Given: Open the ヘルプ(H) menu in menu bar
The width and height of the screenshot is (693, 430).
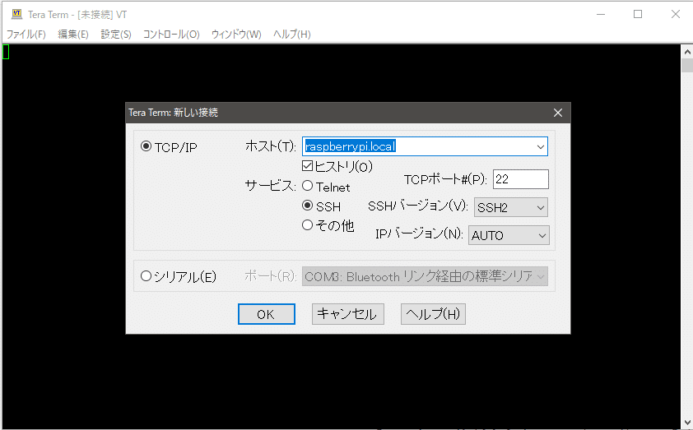Looking at the screenshot, I should (x=291, y=34).
